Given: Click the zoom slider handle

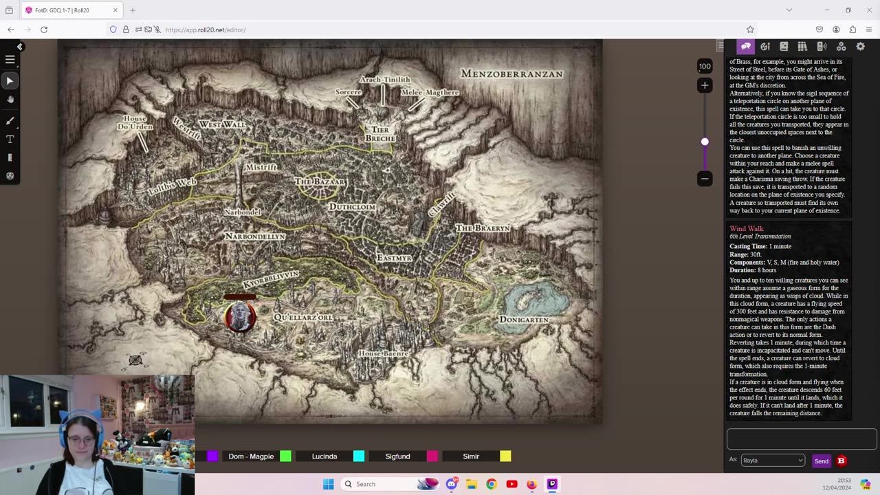Looking at the screenshot, I should (705, 142).
